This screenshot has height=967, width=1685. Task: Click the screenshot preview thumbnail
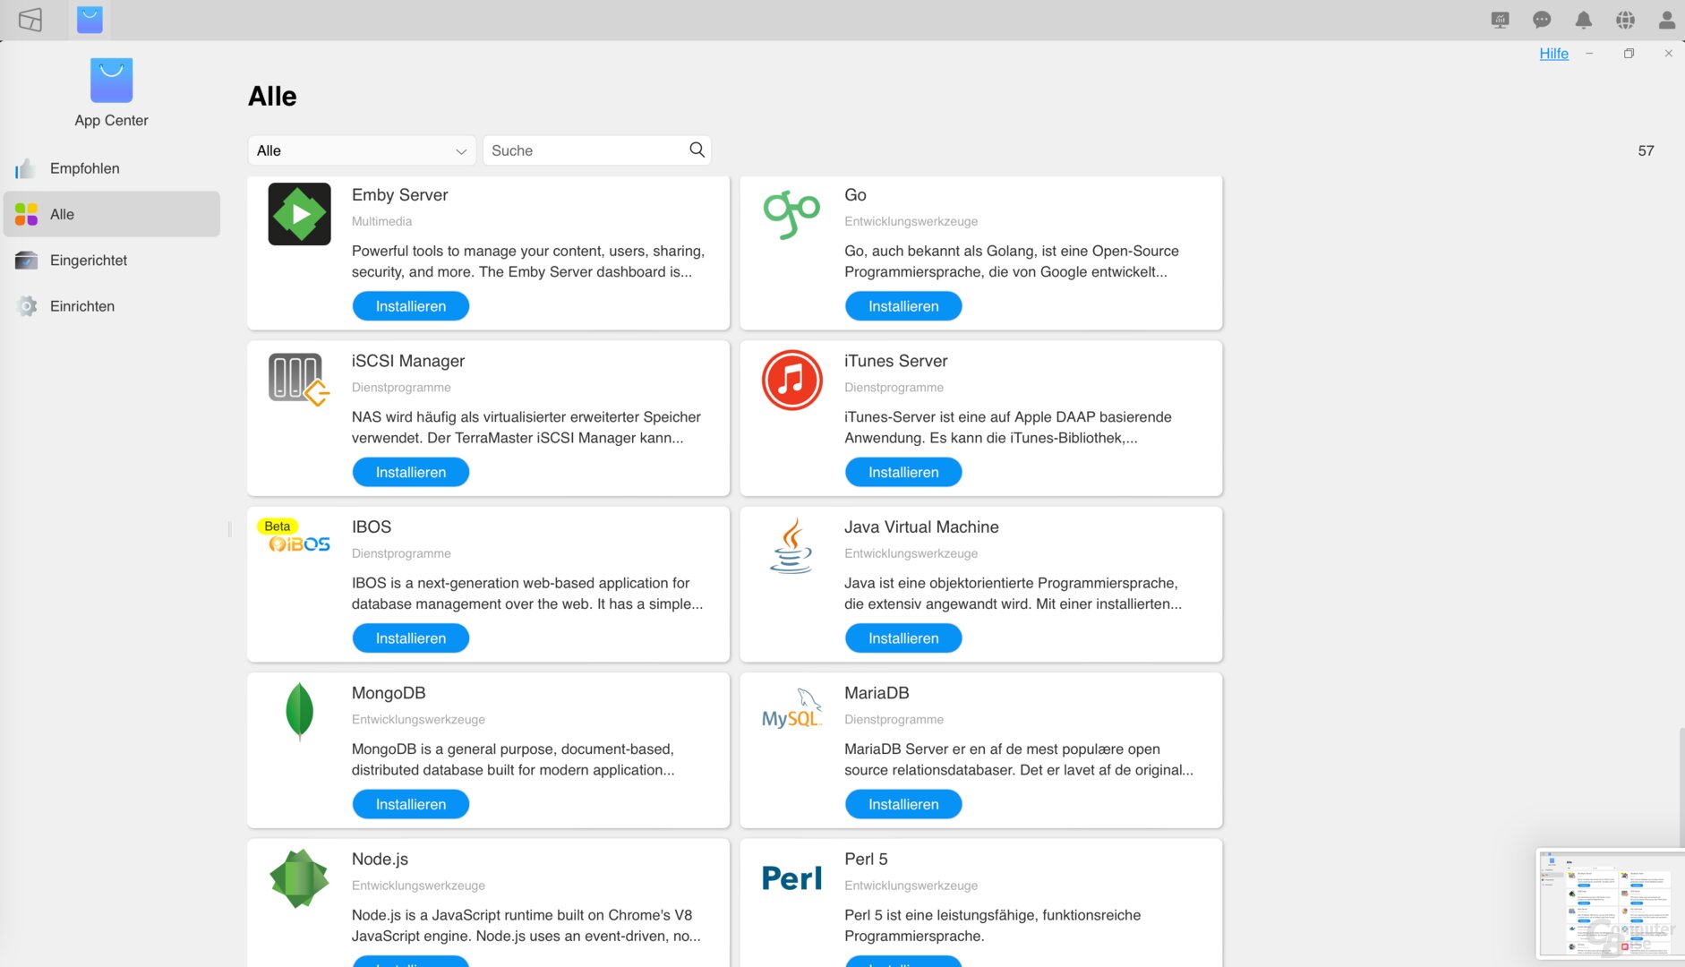pos(1609,904)
